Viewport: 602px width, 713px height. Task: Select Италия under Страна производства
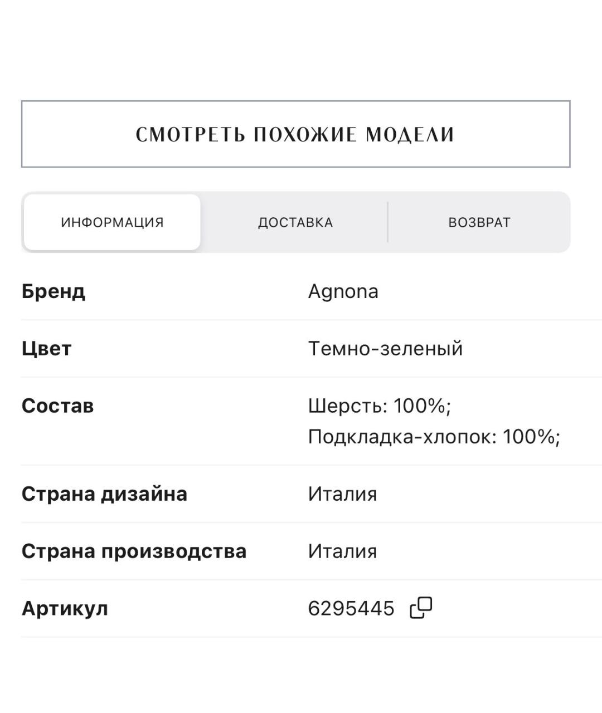coord(343,551)
